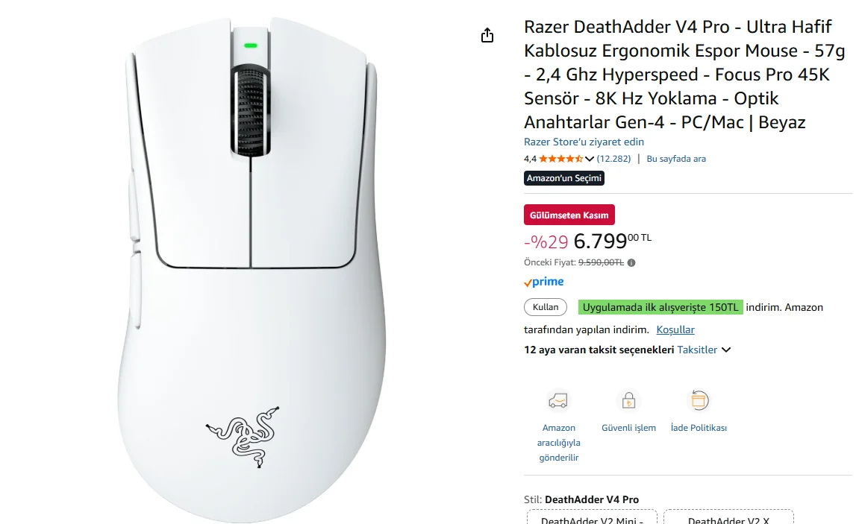Click the Gülümseten Kasım deal badge

coord(569,215)
